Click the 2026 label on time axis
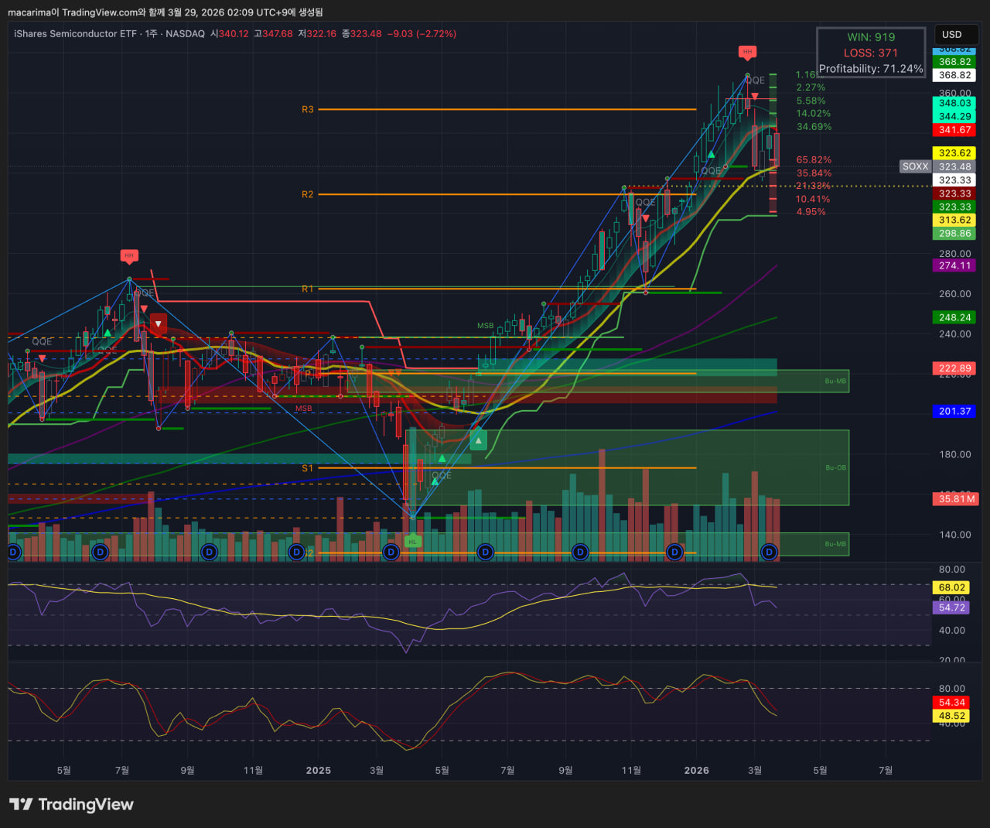990x828 pixels. coord(696,771)
